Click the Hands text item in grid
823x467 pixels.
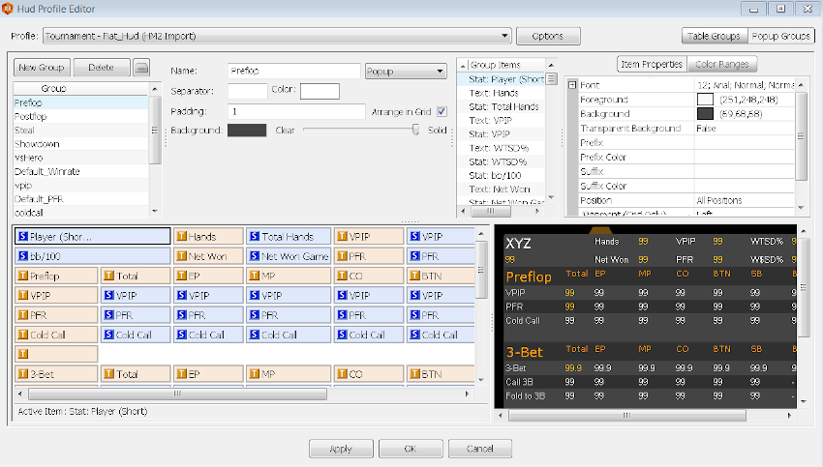coord(206,236)
